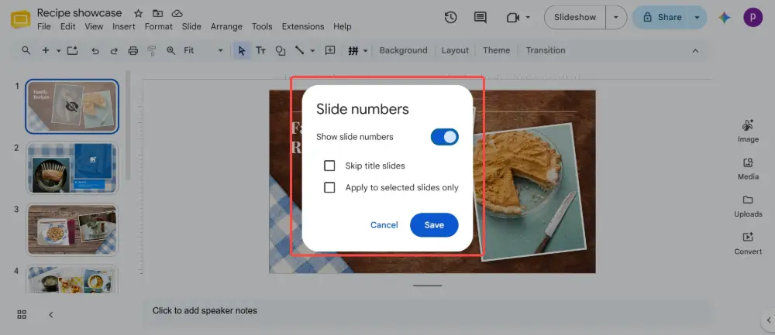Open the Tools menu
The width and height of the screenshot is (775, 335).
pyautogui.click(x=262, y=26)
